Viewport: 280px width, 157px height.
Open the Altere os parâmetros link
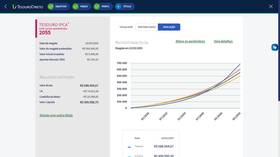pos(190,41)
